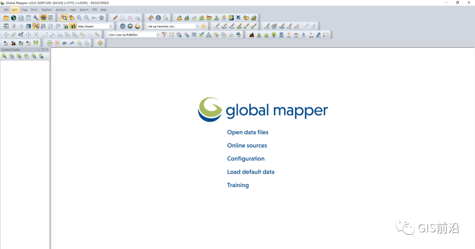Click the Zoom In magnifier icon

[x=79, y=18]
